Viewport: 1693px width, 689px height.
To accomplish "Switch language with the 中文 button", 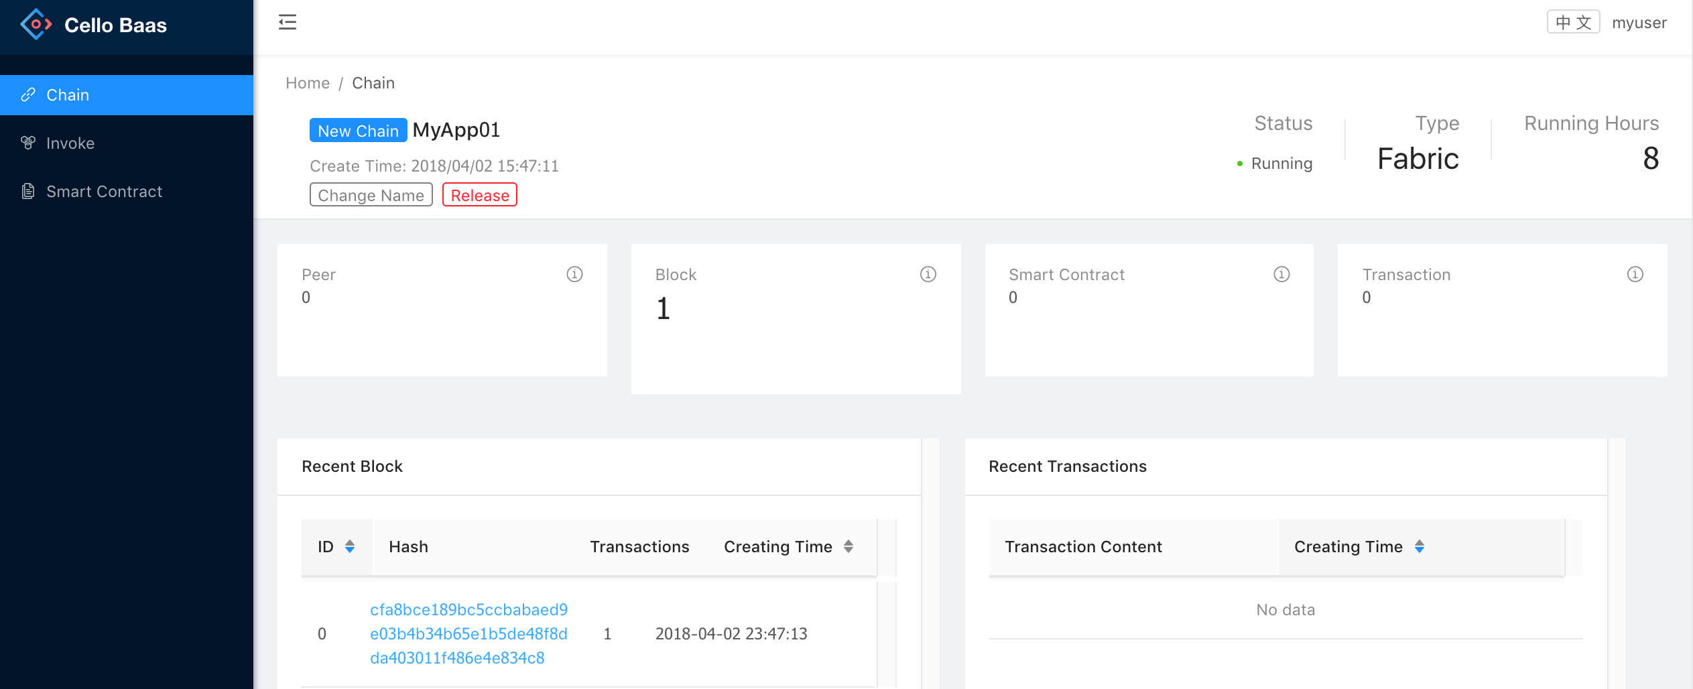I will tap(1573, 22).
